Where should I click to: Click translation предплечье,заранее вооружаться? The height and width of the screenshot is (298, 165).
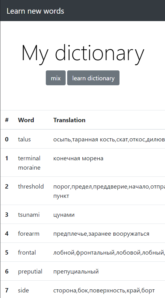click(x=101, y=234)
